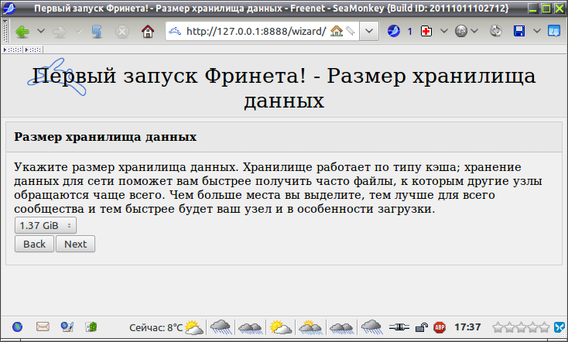This screenshot has height=342, width=568.
Task: Open the Navigator globe icon in status bar
Action: point(17,327)
